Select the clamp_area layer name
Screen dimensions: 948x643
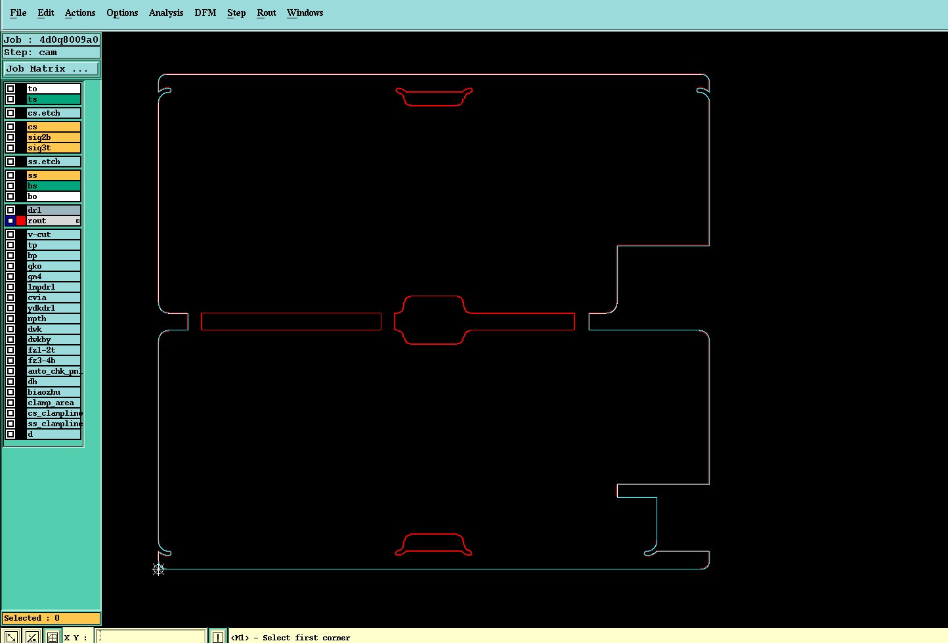coord(53,403)
